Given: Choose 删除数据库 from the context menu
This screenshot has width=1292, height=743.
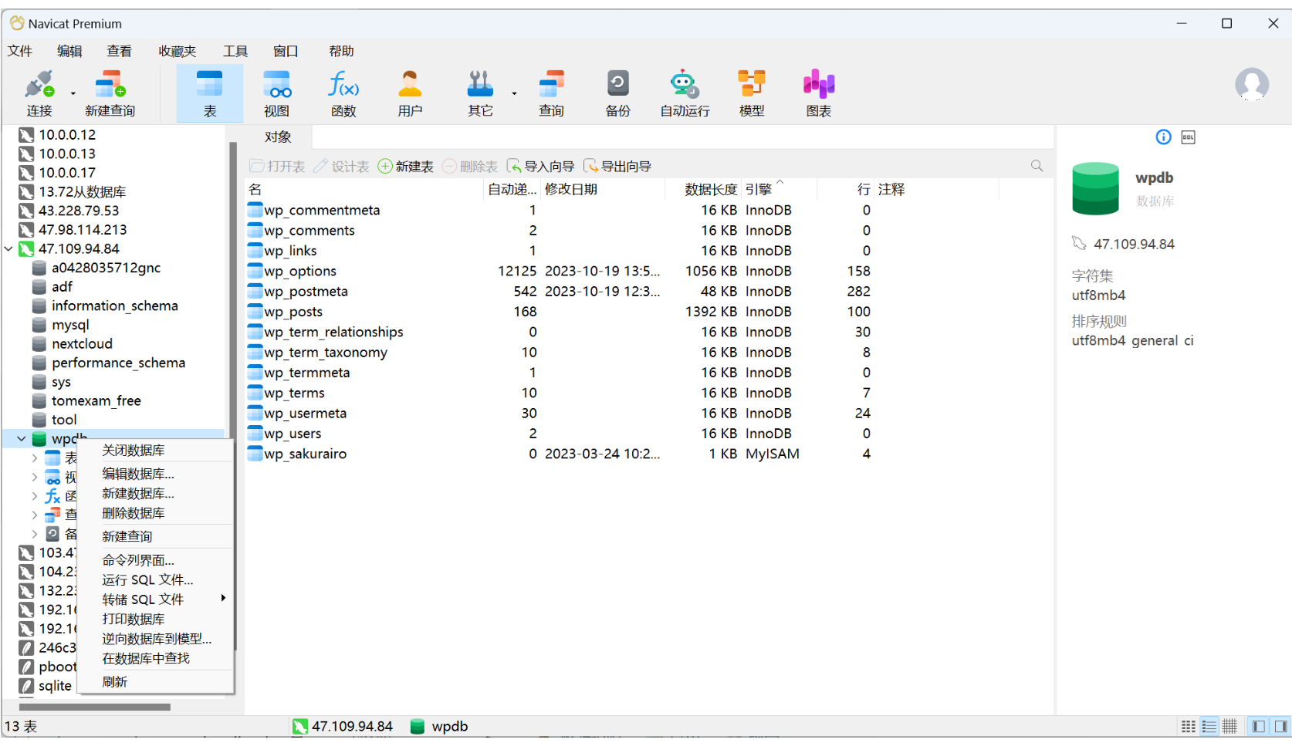Looking at the screenshot, I should click(x=133, y=513).
